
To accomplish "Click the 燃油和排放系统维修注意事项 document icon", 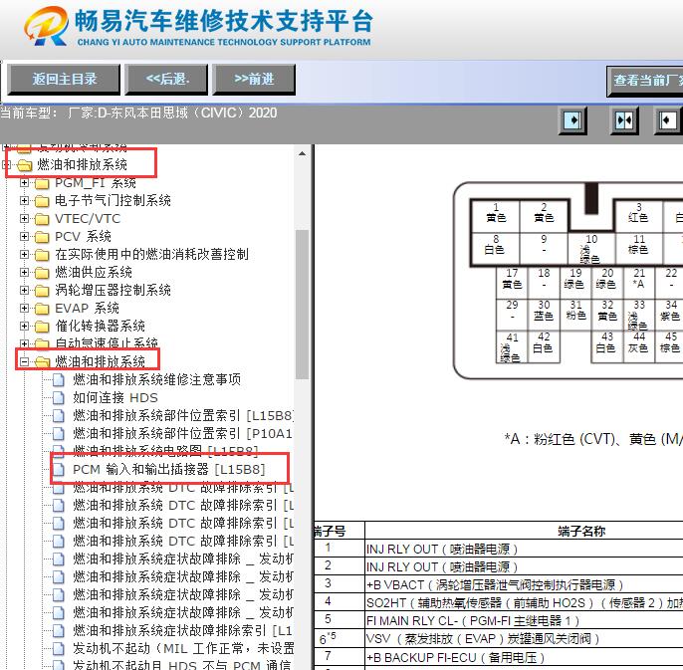I will [60, 379].
